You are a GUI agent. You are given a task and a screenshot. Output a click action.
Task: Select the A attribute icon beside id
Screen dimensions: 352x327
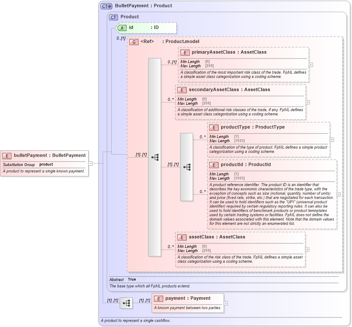[121, 28]
